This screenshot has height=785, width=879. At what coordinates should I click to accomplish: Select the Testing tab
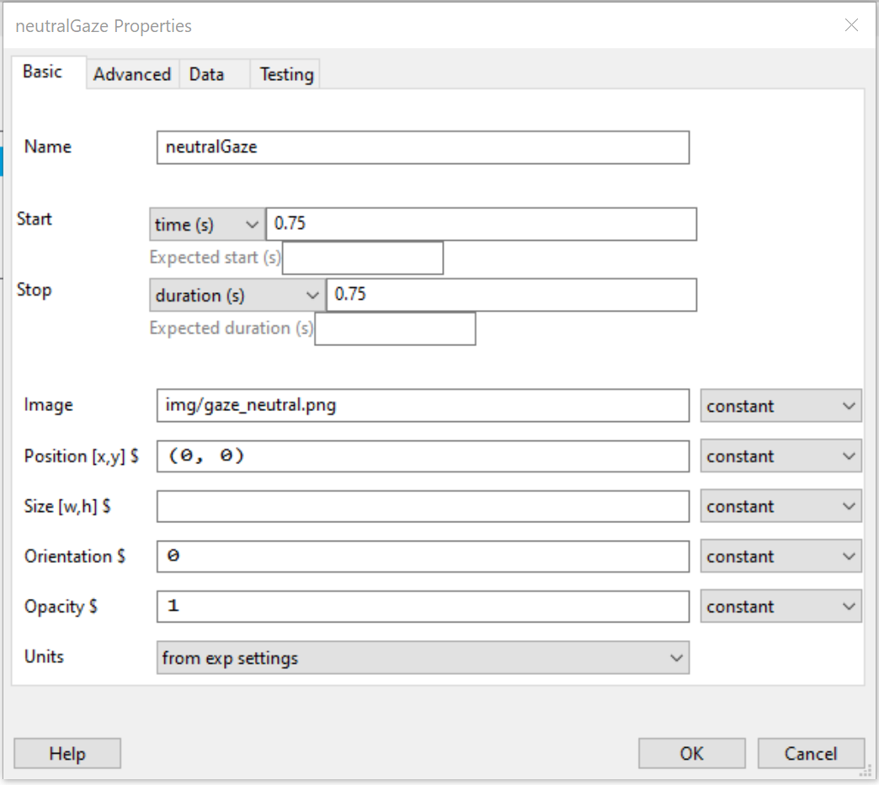click(x=286, y=74)
